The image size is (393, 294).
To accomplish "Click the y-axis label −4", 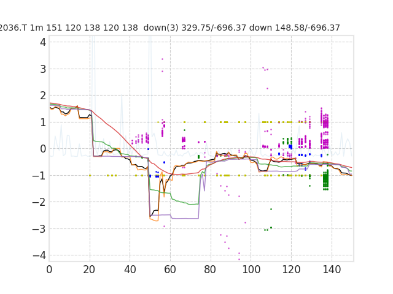I will pos(39,255).
